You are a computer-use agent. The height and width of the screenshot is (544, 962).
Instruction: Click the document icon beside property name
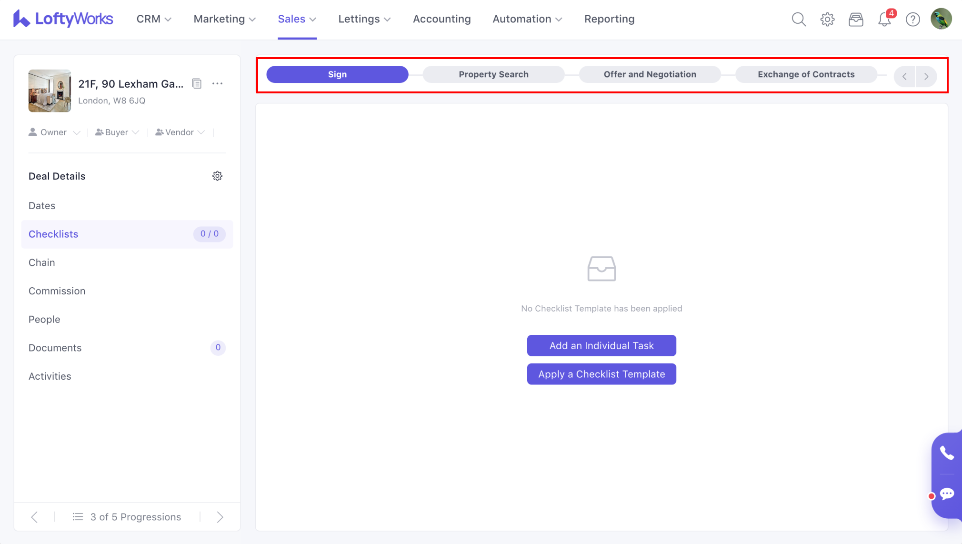click(197, 84)
